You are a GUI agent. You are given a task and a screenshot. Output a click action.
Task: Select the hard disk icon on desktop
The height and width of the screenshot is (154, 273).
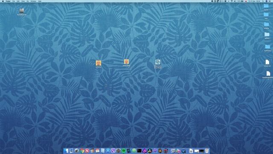22,11
